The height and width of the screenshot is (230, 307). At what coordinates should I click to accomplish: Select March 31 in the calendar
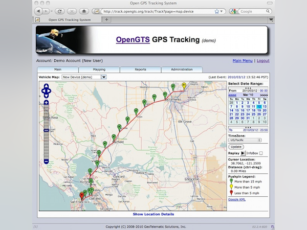click(x=248, y=118)
